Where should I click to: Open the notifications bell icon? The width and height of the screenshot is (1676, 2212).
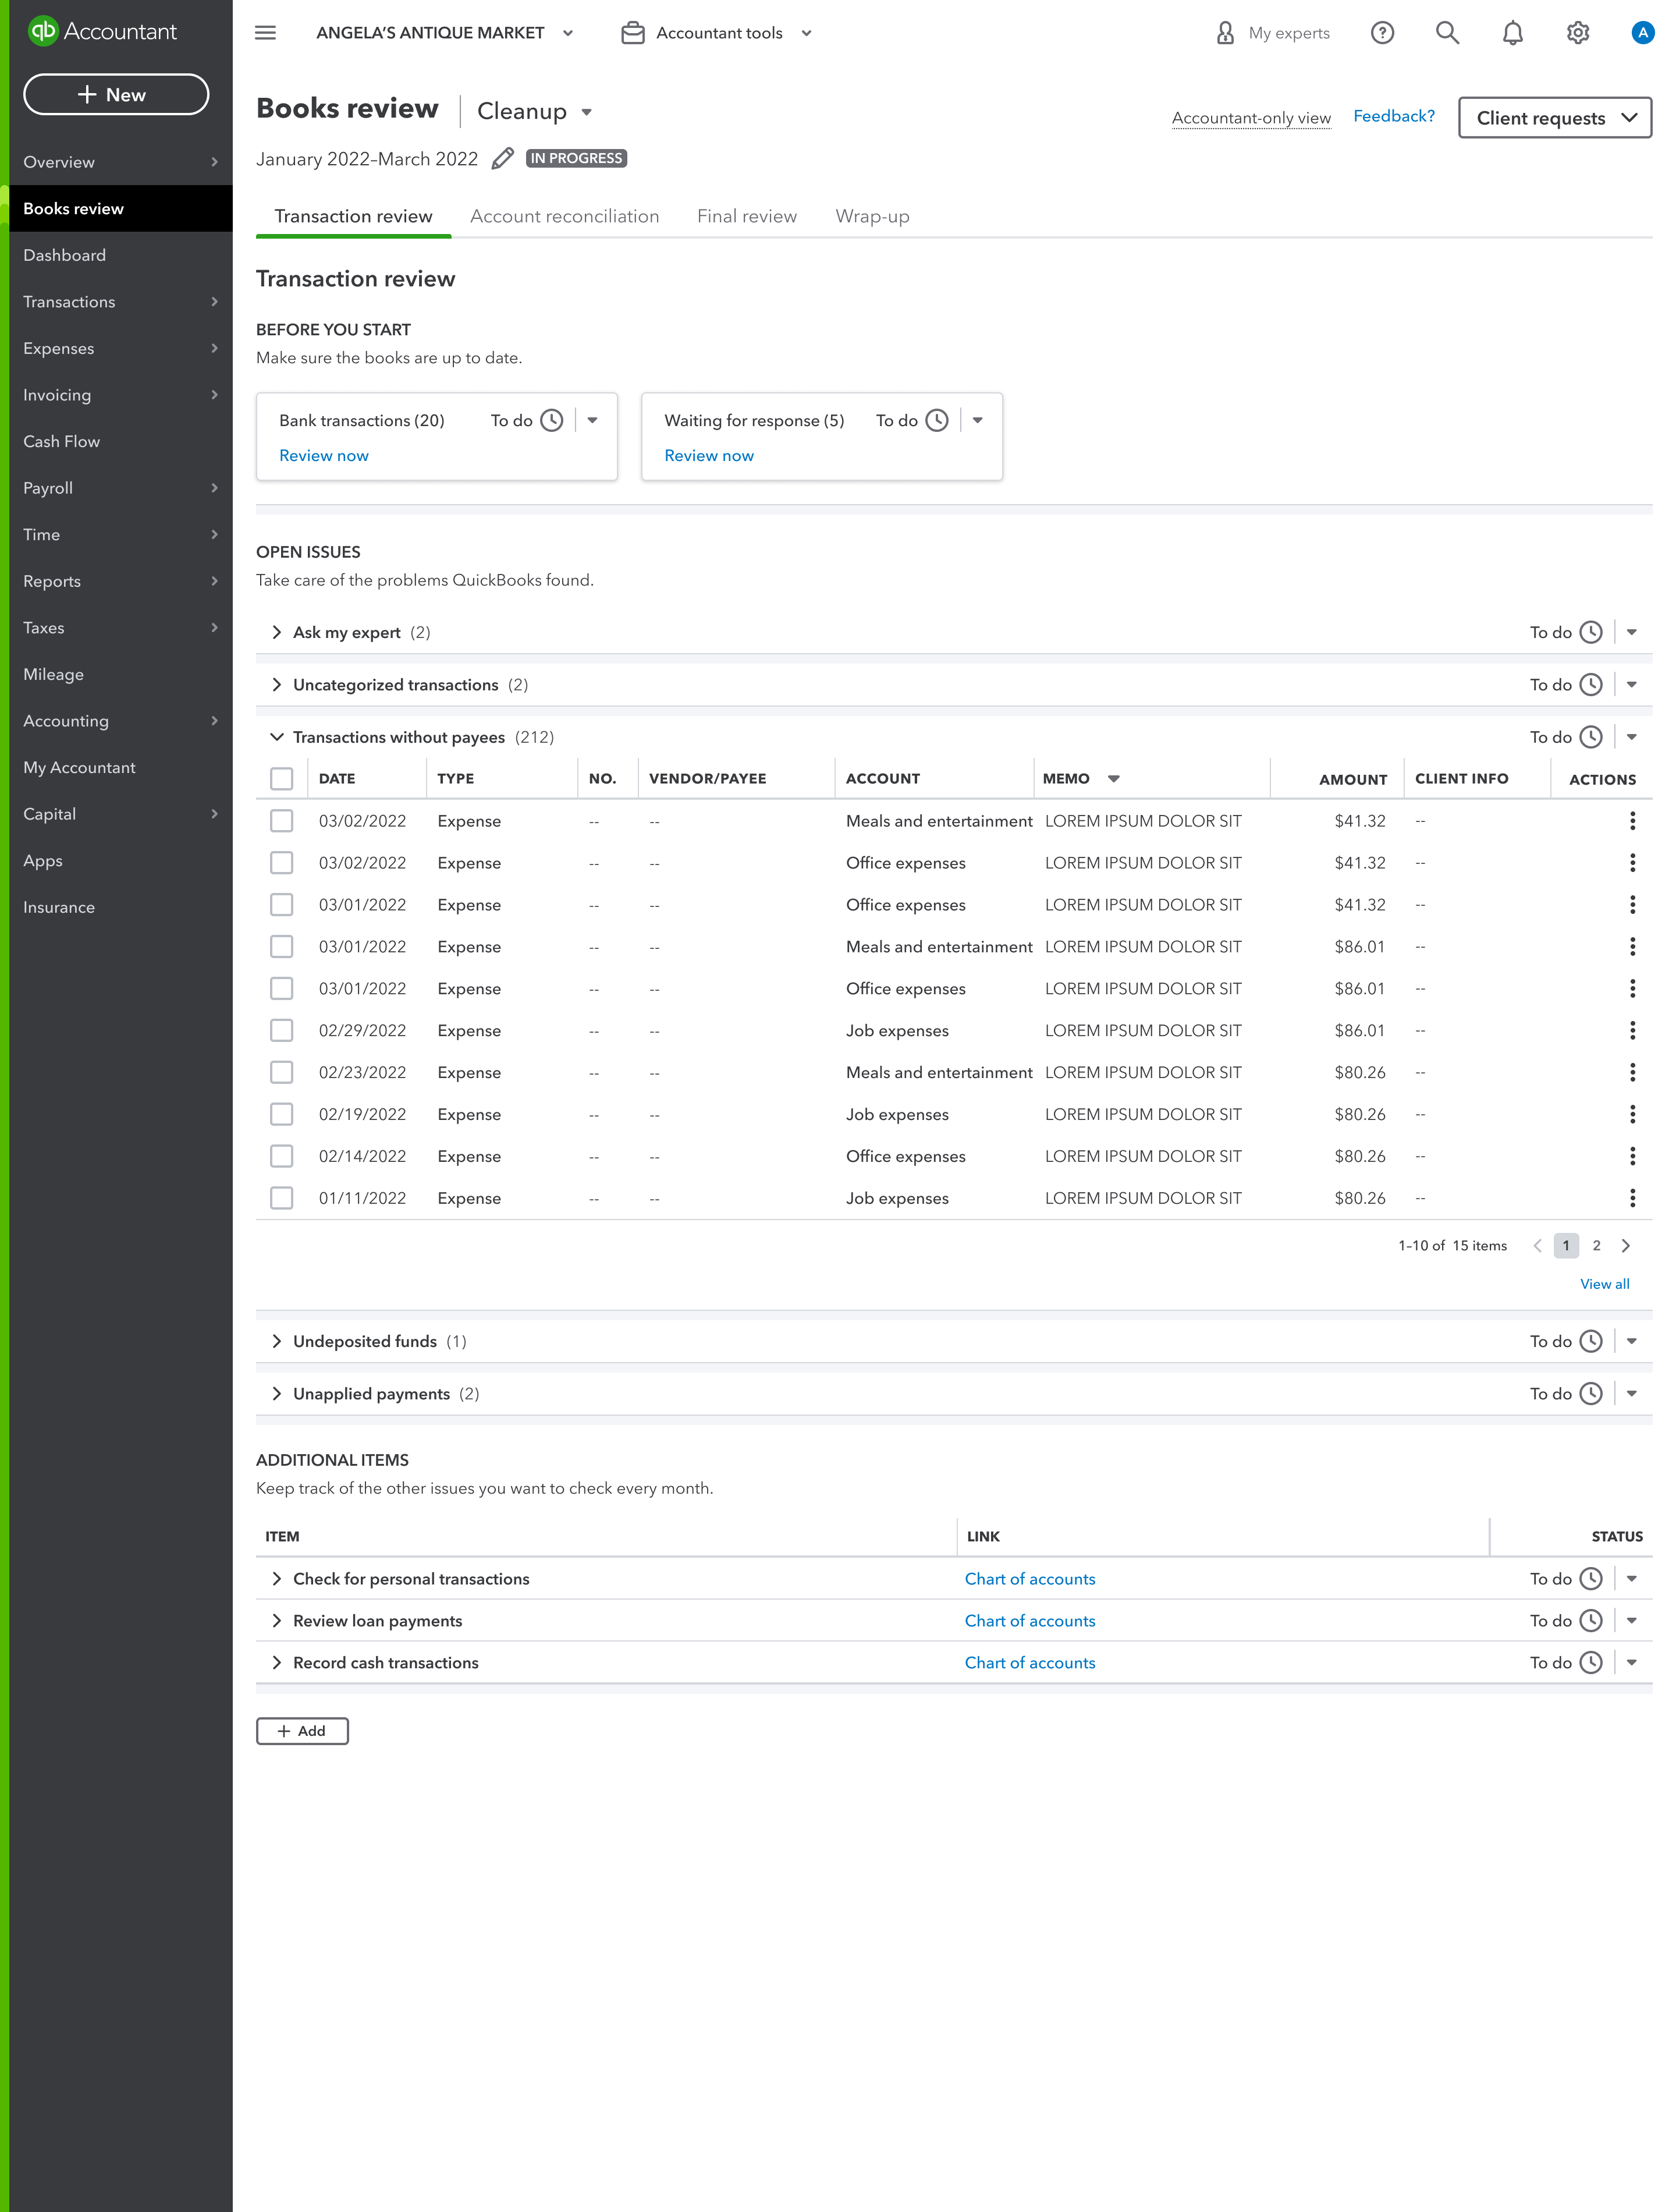click(1513, 33)
